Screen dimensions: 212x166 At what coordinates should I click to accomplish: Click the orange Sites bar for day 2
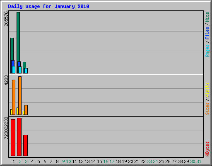20,95
